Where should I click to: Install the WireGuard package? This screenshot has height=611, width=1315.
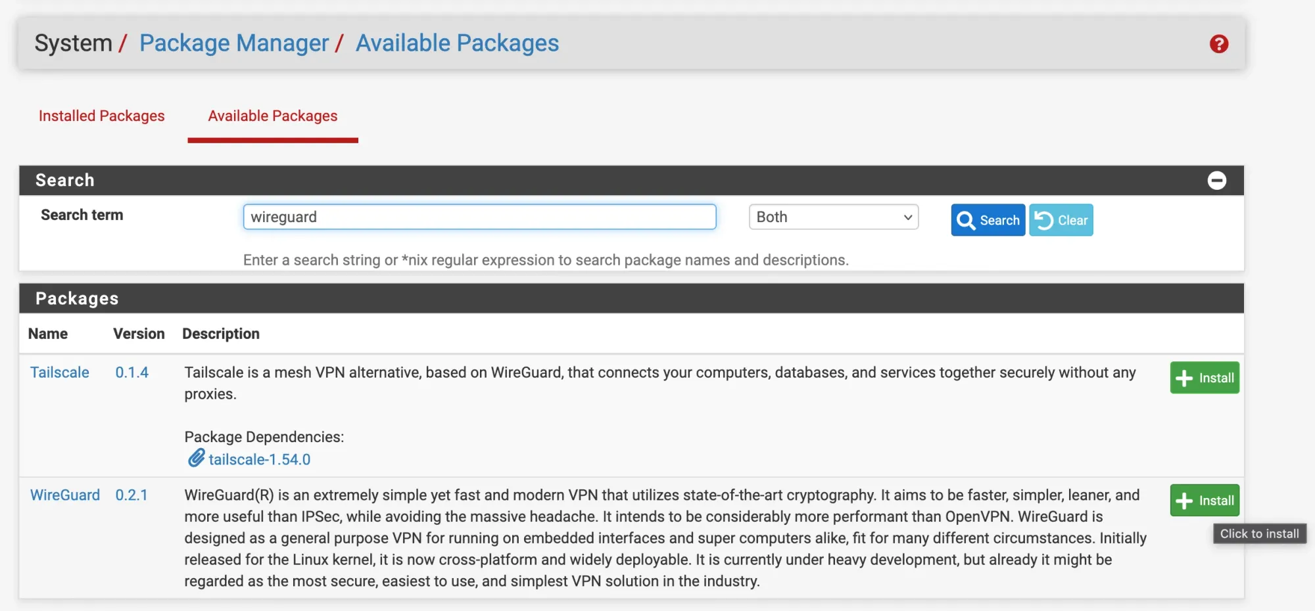(x=1205, y=501)
